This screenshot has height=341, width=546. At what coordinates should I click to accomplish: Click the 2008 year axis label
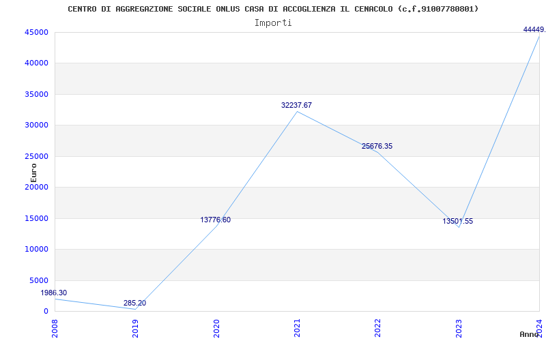[55, 329]
